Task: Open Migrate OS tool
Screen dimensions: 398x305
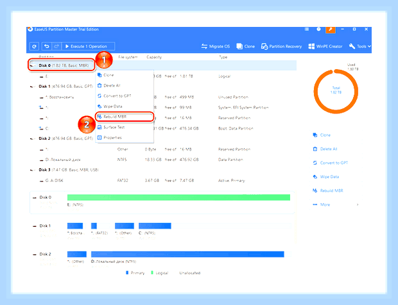Action: pyautogui.click(x=216, y=46)
